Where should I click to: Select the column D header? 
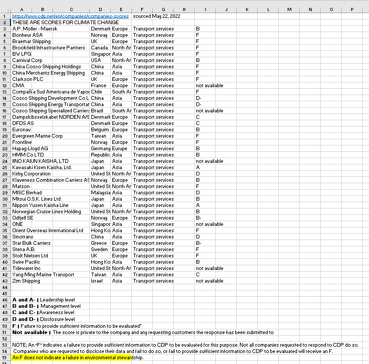[x=100, y=9]
